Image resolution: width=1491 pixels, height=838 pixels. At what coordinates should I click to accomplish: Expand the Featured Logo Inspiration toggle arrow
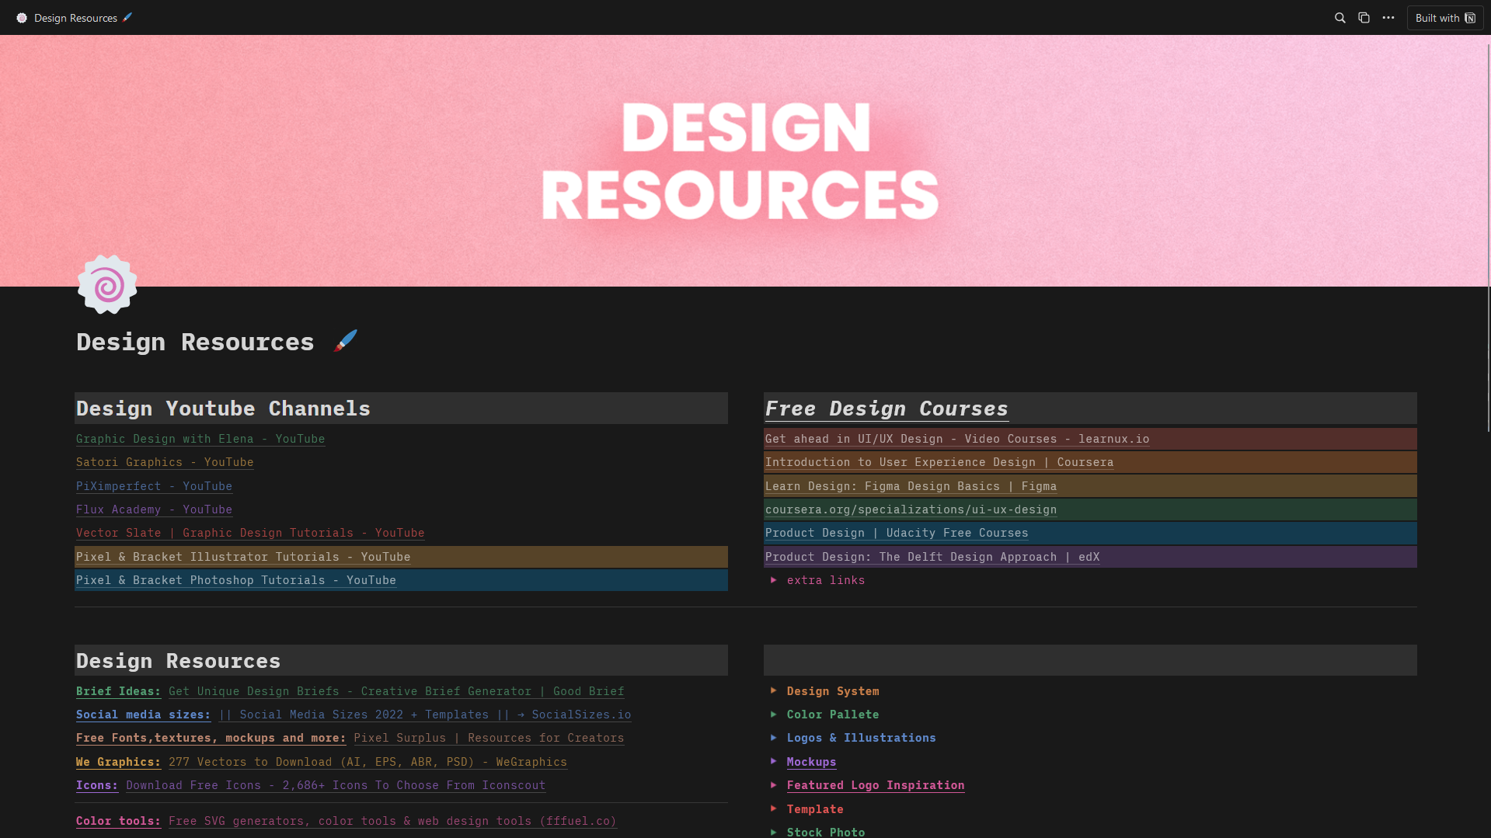(x=773, y=784)
